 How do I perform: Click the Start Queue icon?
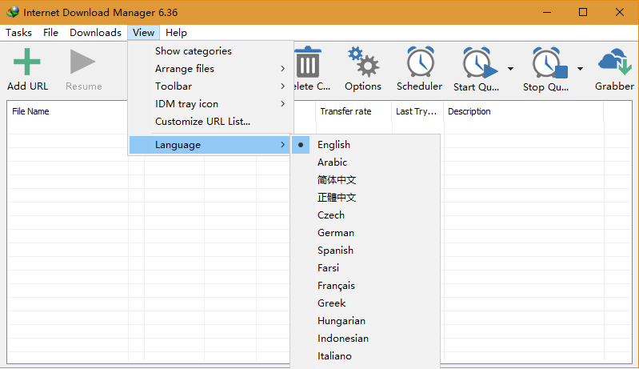pos(479,62)
